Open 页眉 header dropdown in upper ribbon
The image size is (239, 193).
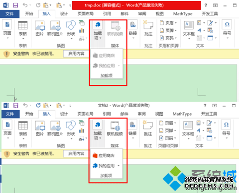168,23
